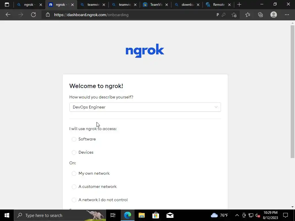Select A customer network option

(x=74, y=186)
